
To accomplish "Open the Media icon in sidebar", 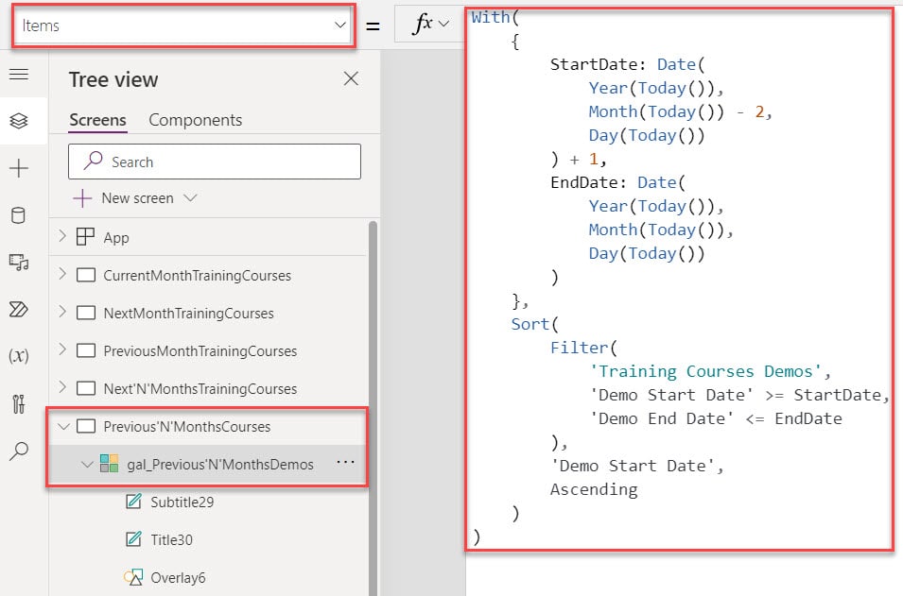I will [x=18, y=263].
